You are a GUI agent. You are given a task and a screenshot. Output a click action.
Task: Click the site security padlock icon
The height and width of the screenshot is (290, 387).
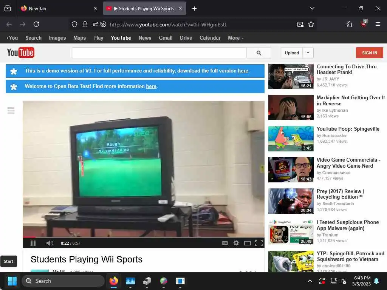tap(85, 24)
